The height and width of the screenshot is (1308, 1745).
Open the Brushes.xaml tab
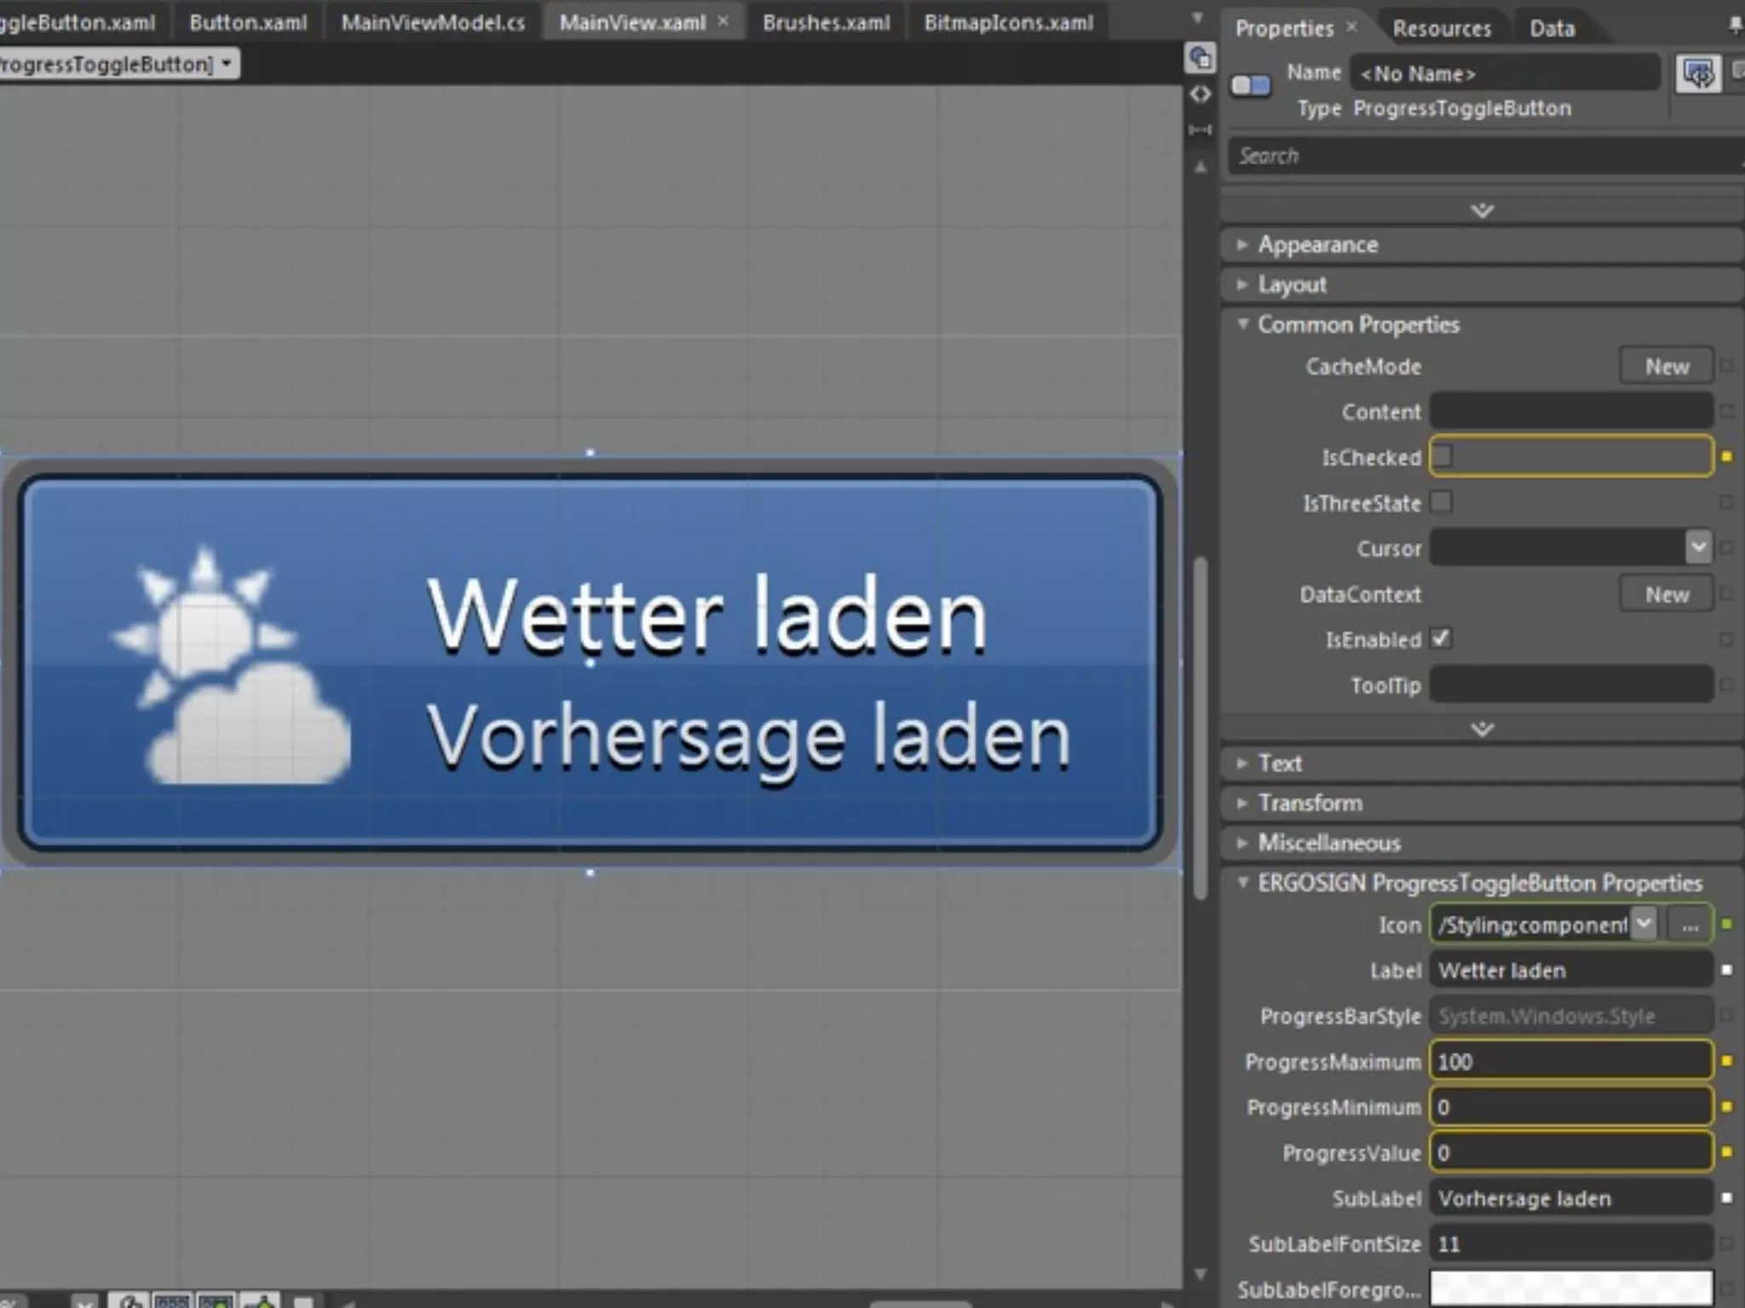tap(826, 23)
